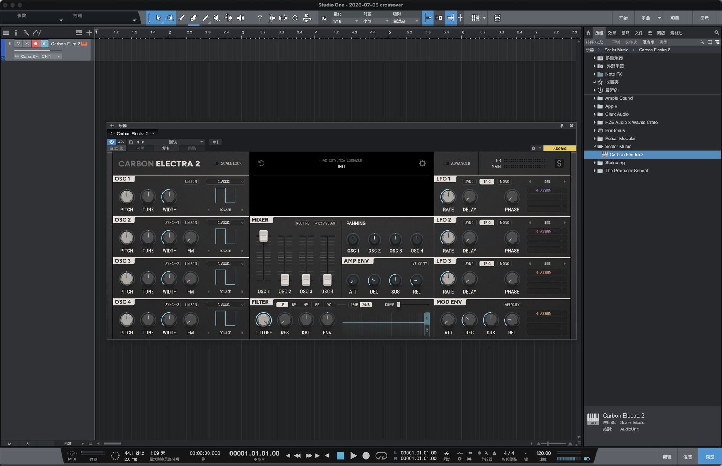Click the IQ quantize icon

tap(324, 18)
